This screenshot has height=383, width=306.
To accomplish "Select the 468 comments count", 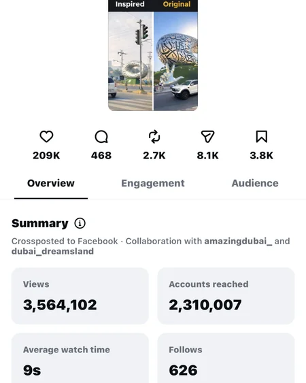I will click(101, 156).
